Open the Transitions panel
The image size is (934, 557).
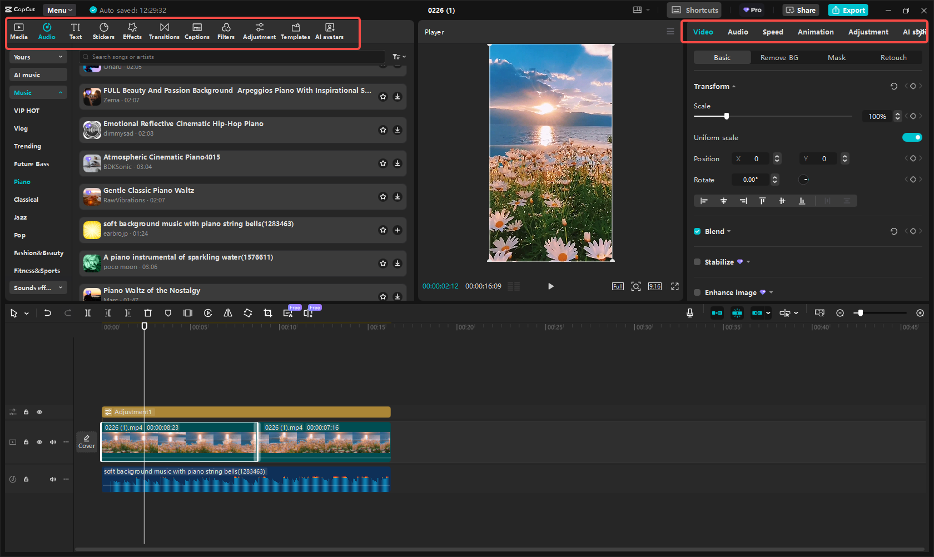[164, 31]
